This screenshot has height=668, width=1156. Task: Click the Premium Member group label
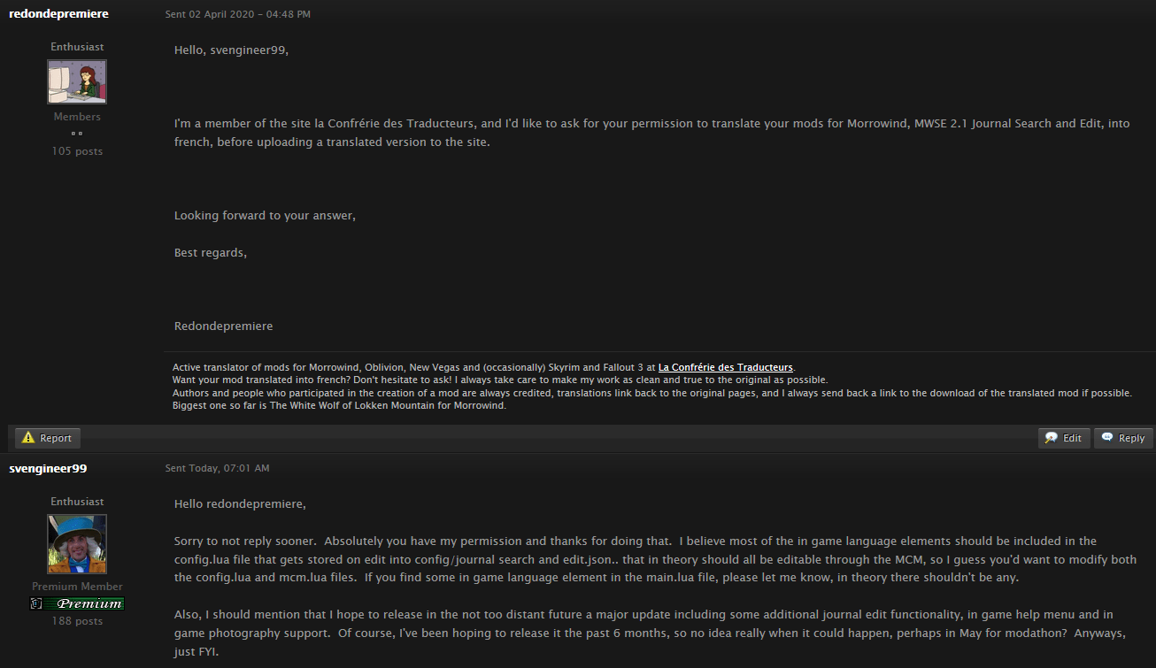pyautogui.click(x=77, y=587)
